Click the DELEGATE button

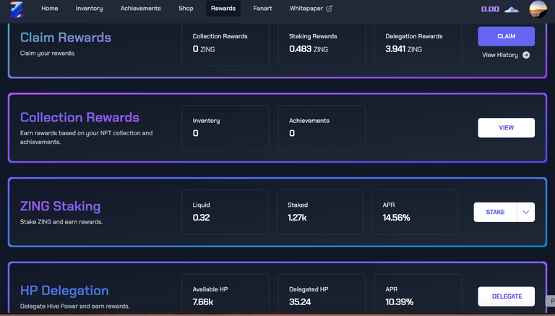(x=506, y=296)
